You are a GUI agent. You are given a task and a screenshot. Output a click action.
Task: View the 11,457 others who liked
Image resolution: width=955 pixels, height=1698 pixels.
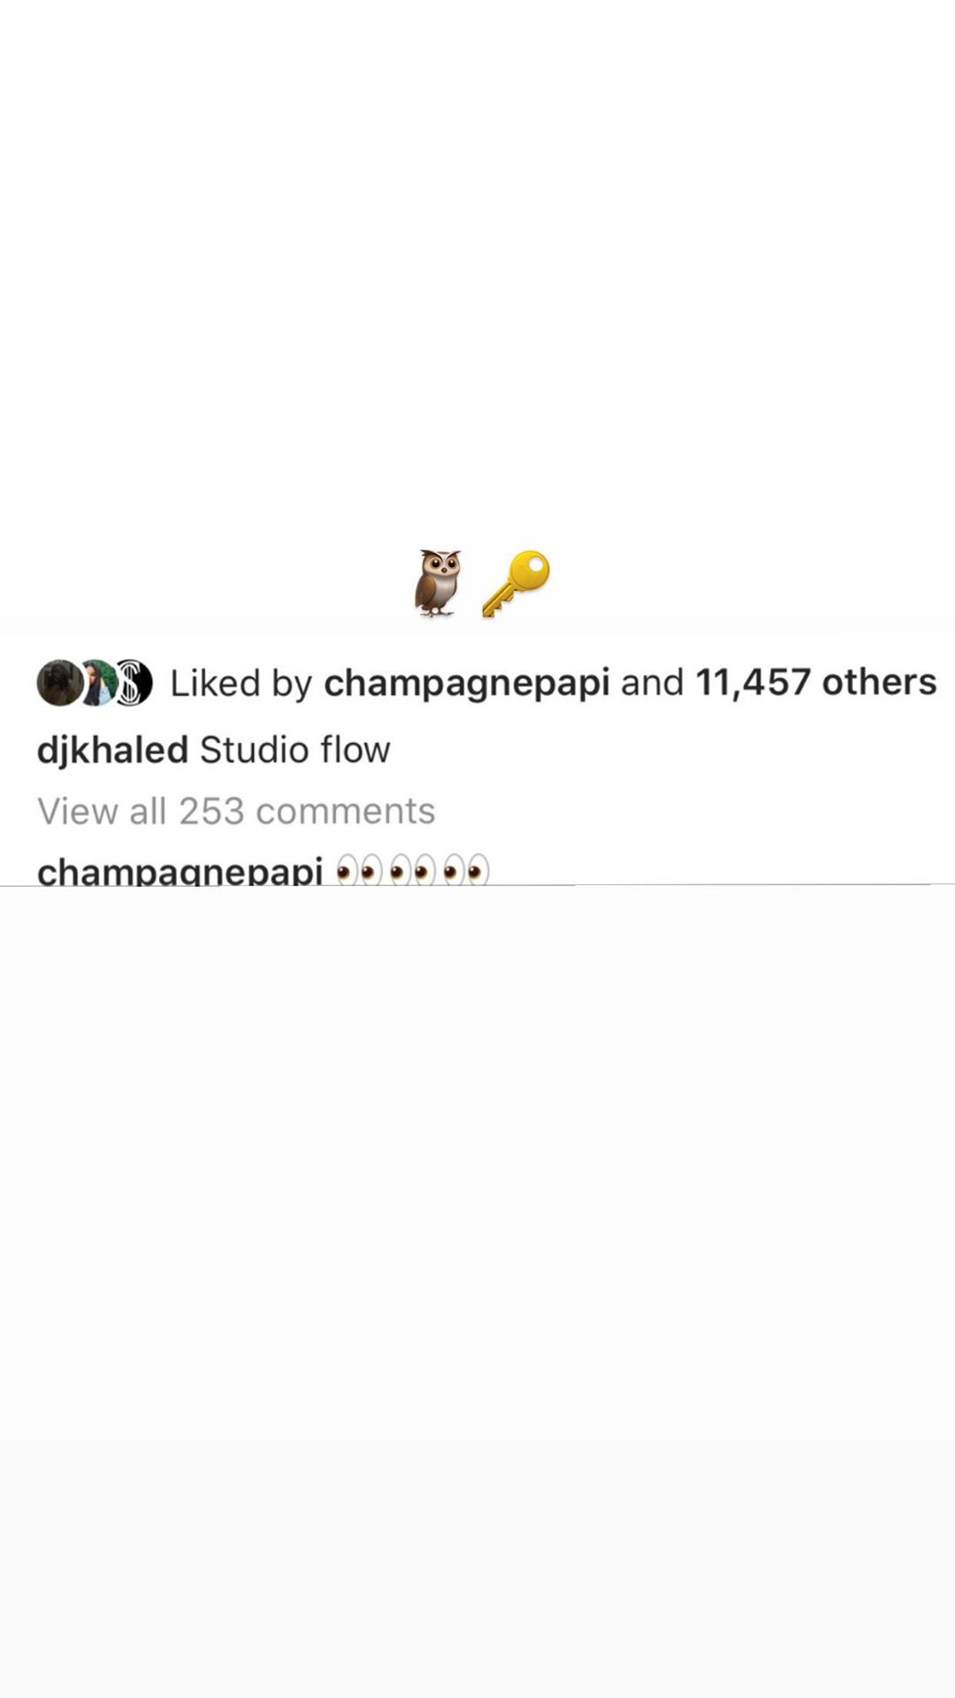[x=815, y=682]
